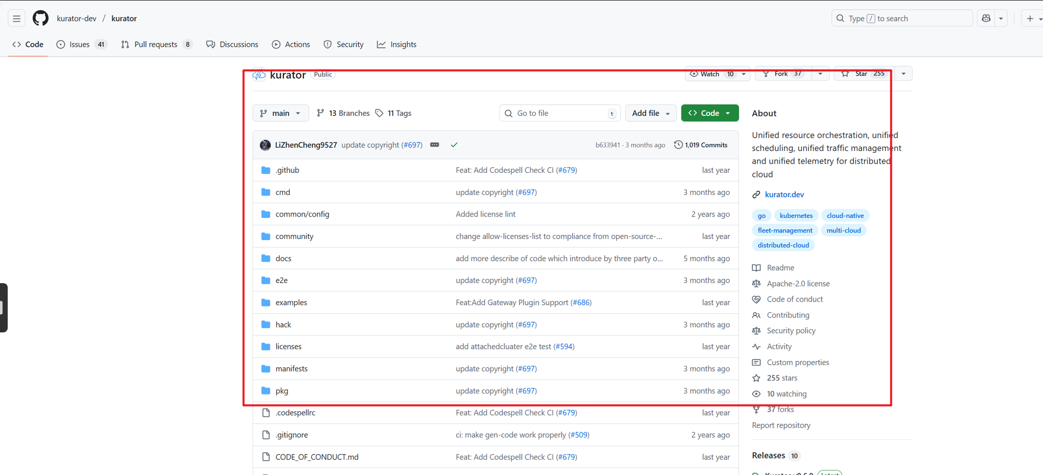Open the .codespellrc file
The height and width of the screenshot is (475, 1043).
(295, 413)
